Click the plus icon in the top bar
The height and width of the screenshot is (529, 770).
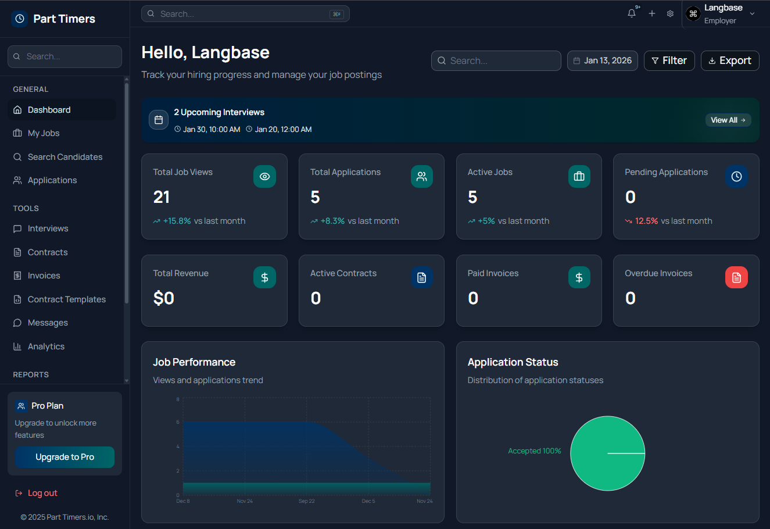pyautogui.click(x=651, y=13)
